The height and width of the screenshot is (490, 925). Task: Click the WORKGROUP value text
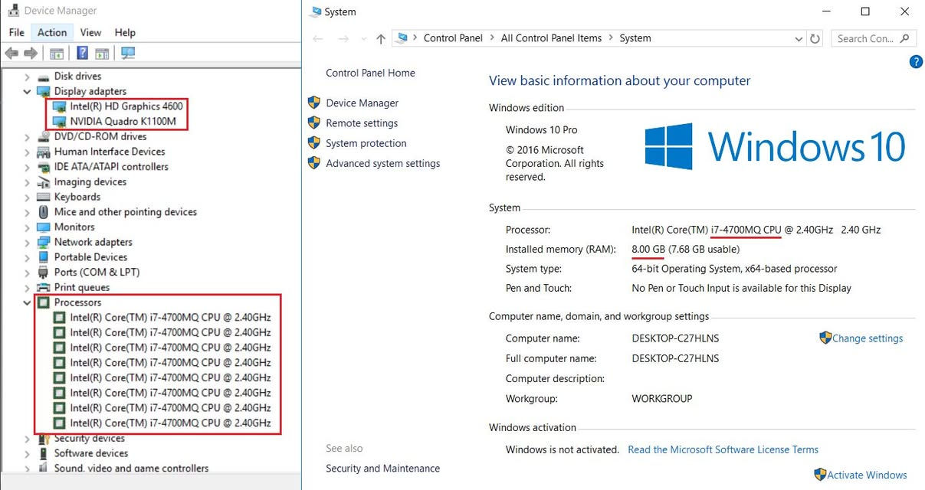click(x=661, y=399)
